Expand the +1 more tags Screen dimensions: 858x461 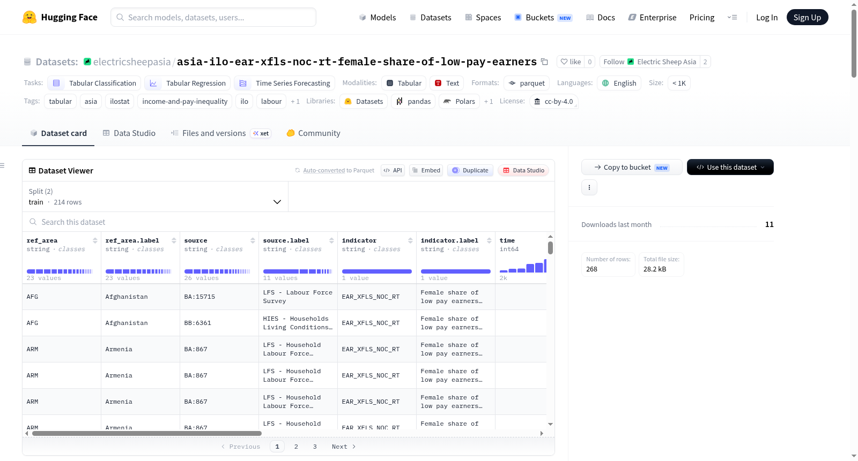coord(295,101)
